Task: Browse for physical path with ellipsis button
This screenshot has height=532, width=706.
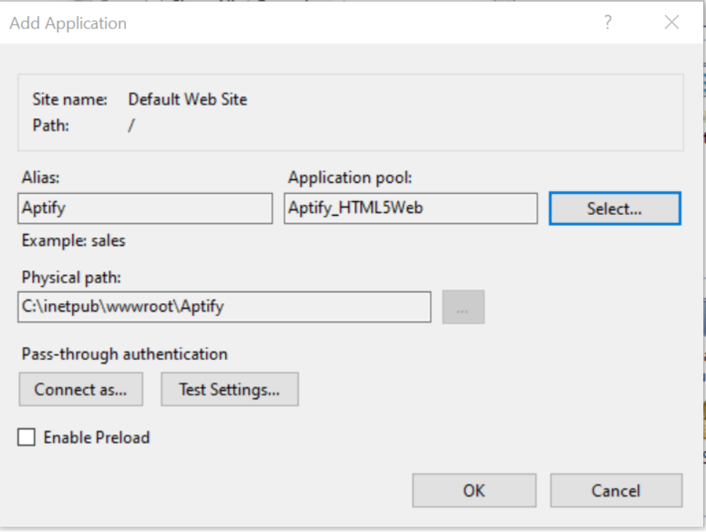Action: click(x=463, y=308)
